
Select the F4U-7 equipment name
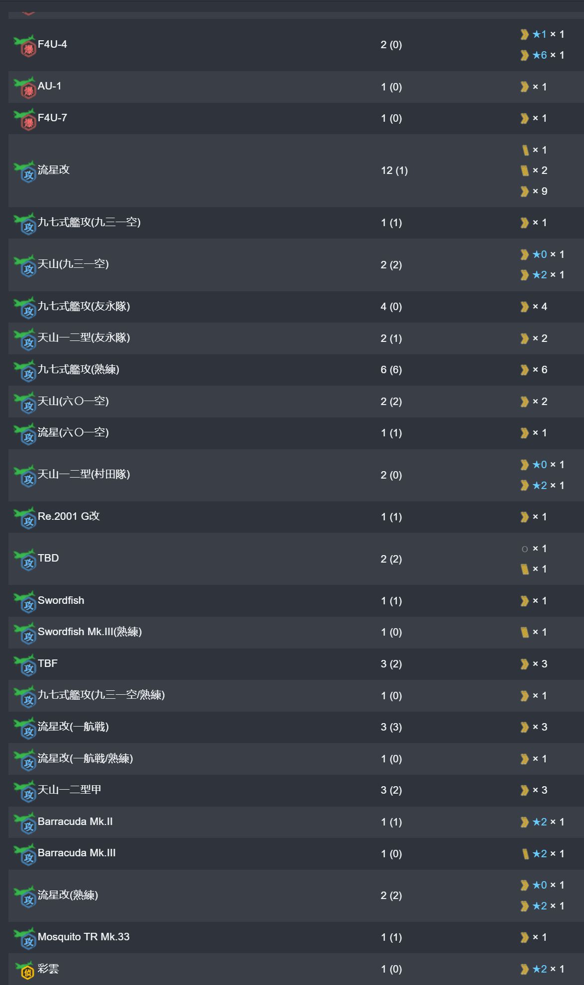52,118
